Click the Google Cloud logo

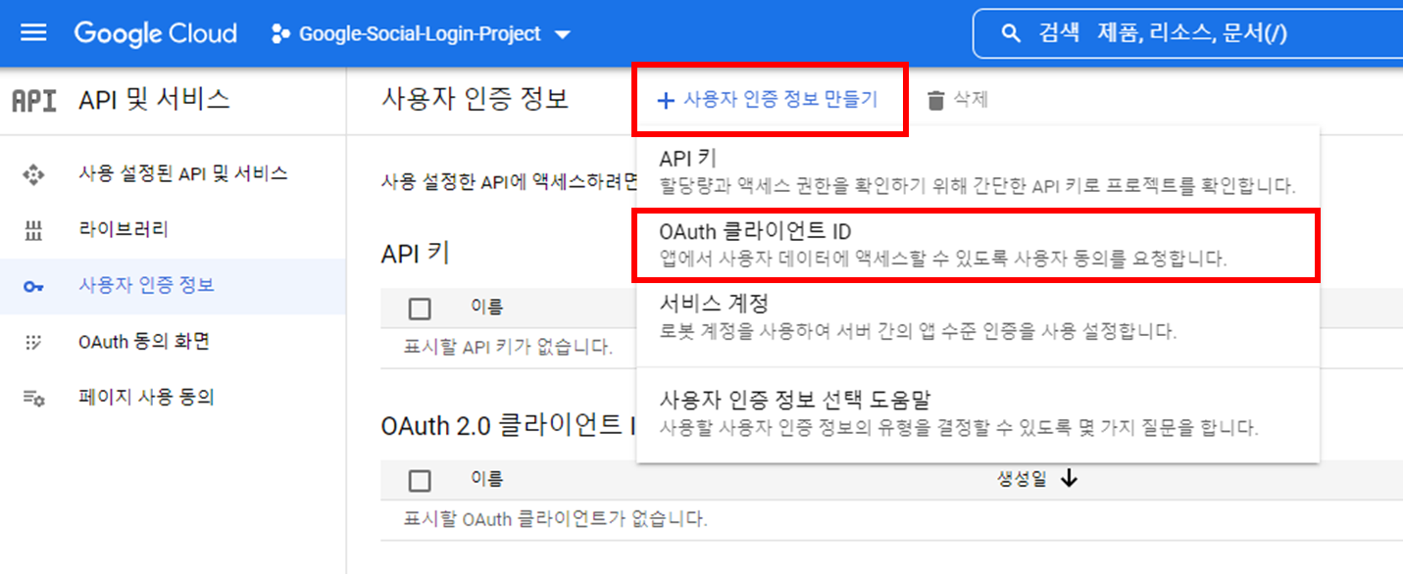point(155,33)
